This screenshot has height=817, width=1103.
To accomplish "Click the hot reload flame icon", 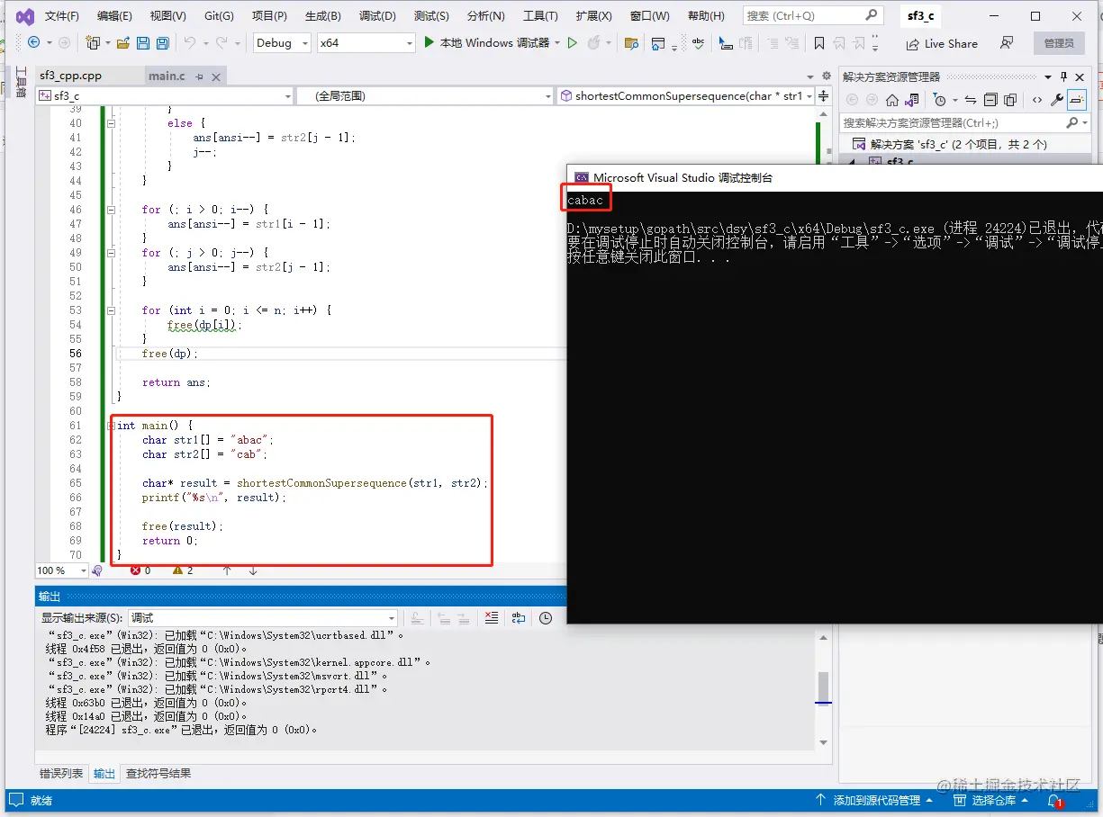I will (x=594, y=42).
